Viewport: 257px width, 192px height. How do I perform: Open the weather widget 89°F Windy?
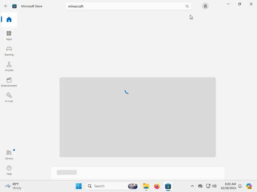[x=13, y=186]
